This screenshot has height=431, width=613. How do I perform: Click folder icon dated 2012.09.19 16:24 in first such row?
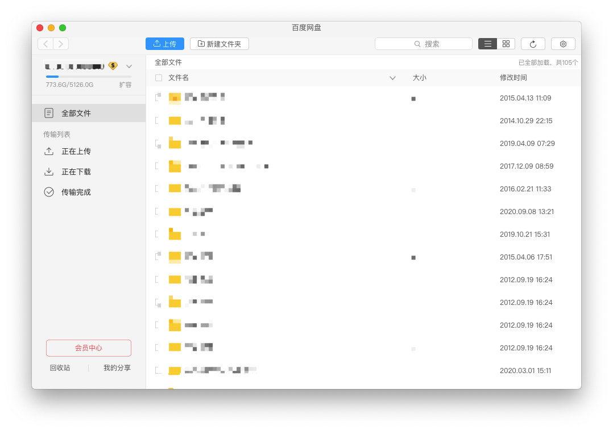[175, 279]
